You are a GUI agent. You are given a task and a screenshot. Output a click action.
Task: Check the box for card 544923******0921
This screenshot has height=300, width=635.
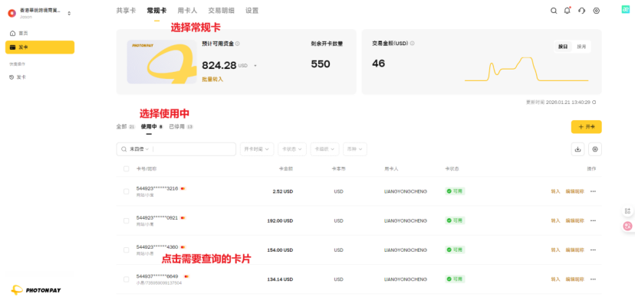(x=127, y=220)
